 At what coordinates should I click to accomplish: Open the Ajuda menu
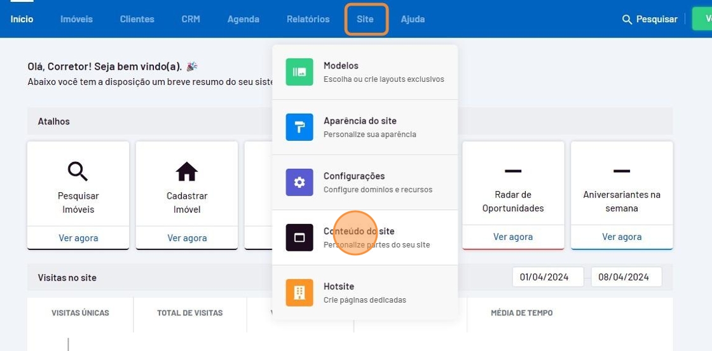(413, 19)
